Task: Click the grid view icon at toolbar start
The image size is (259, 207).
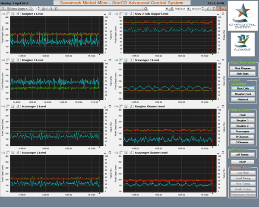Action: click(x=3, y=9)
